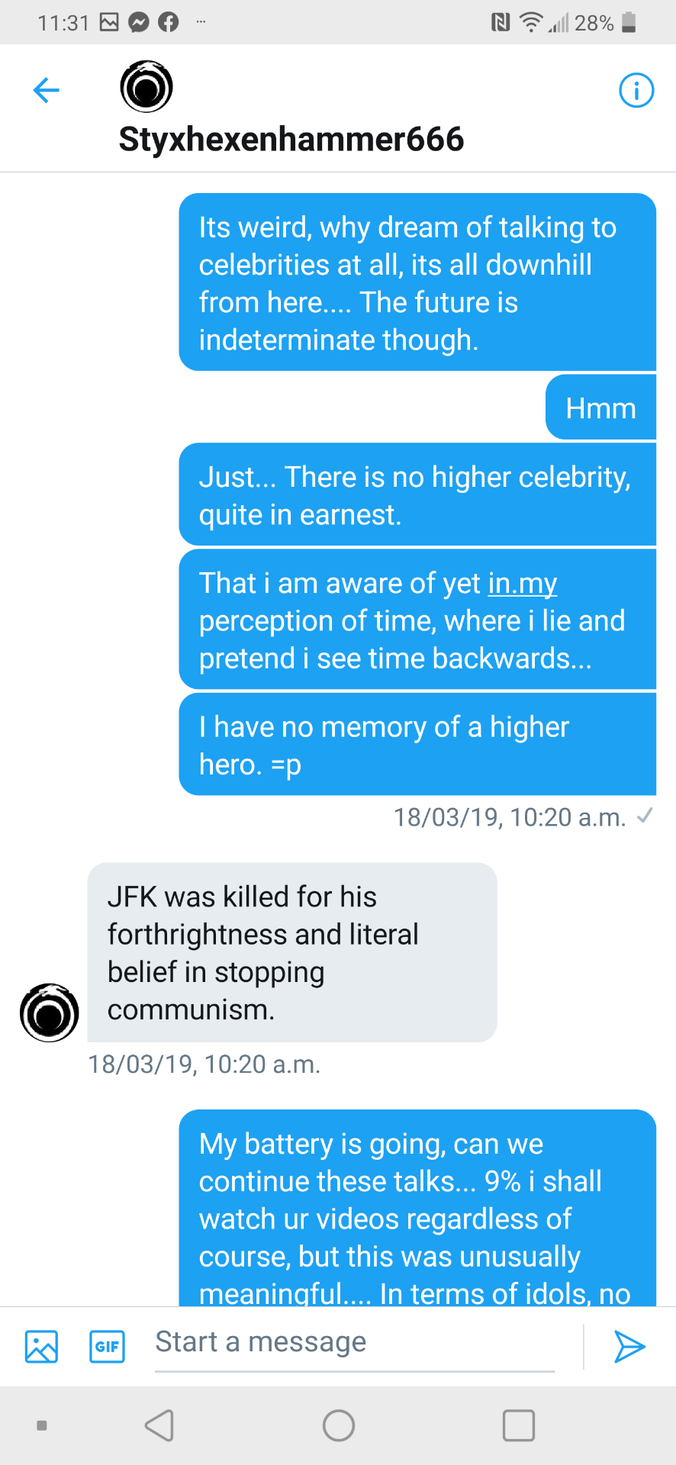Select the My battery is going message
Image resolution: width=676 pixels, height=1465 pixels.
click(417, 1208)
